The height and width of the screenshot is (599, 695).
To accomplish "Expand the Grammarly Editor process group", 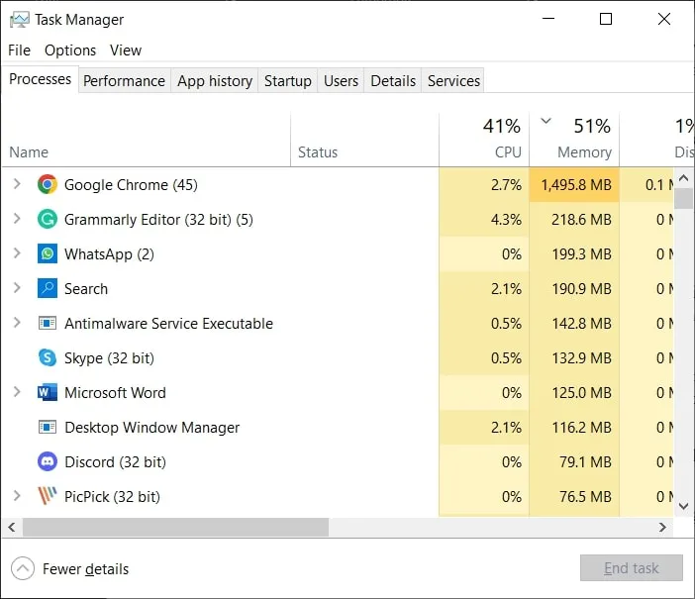I will 17,220.
